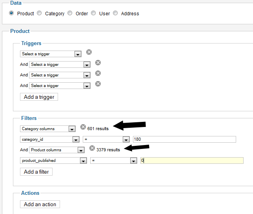
Task: Expand the Category columns filter dropdown
Action: [x=48, y=129]
